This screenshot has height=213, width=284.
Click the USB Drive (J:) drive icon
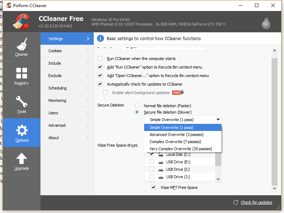click(161, 177)
